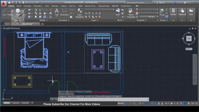This screenshot has width=199, height=112.
Task: Toggle group selection button in Groups panel
Action: tap(167, 17)
